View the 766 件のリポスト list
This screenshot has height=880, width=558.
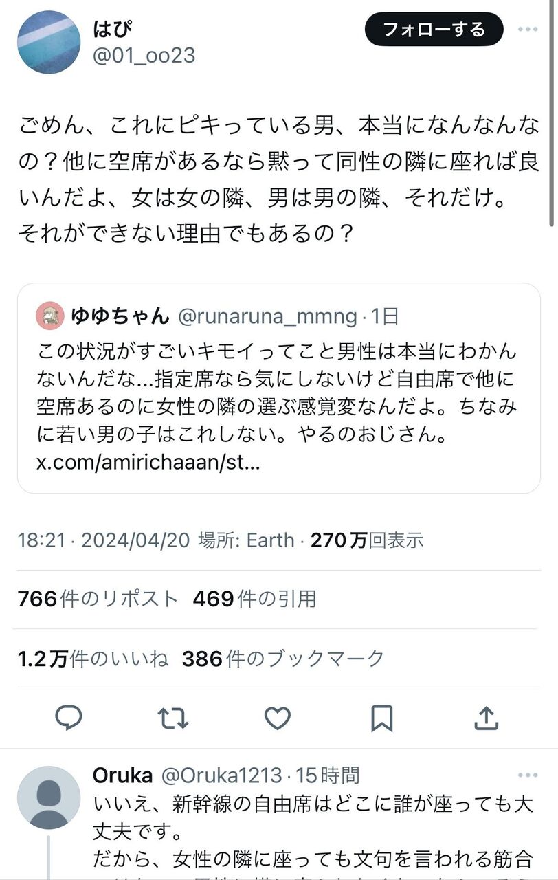[98, 599]
